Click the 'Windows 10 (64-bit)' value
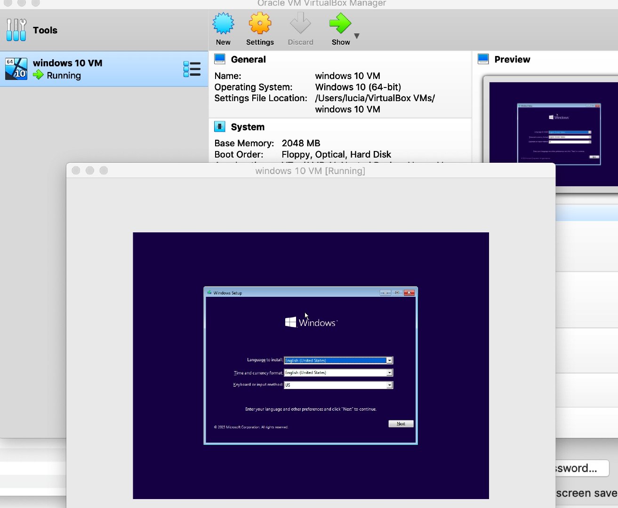The height and width of the screenshot is (508, 618). [x=358, y=87]
